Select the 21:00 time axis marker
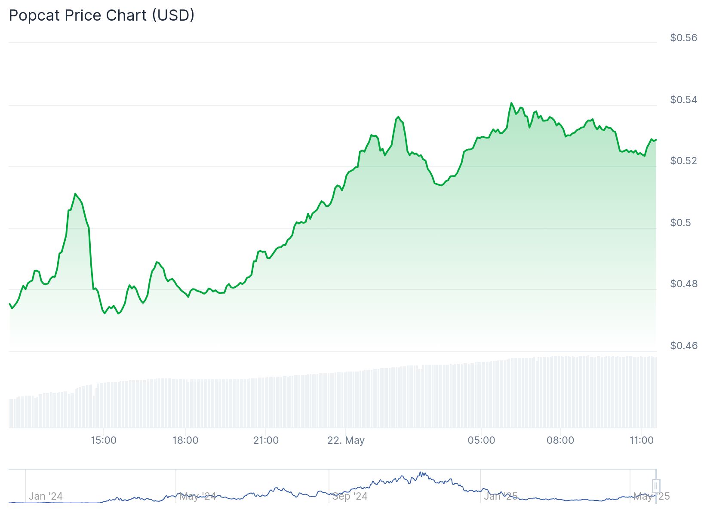 coord(266,440)
